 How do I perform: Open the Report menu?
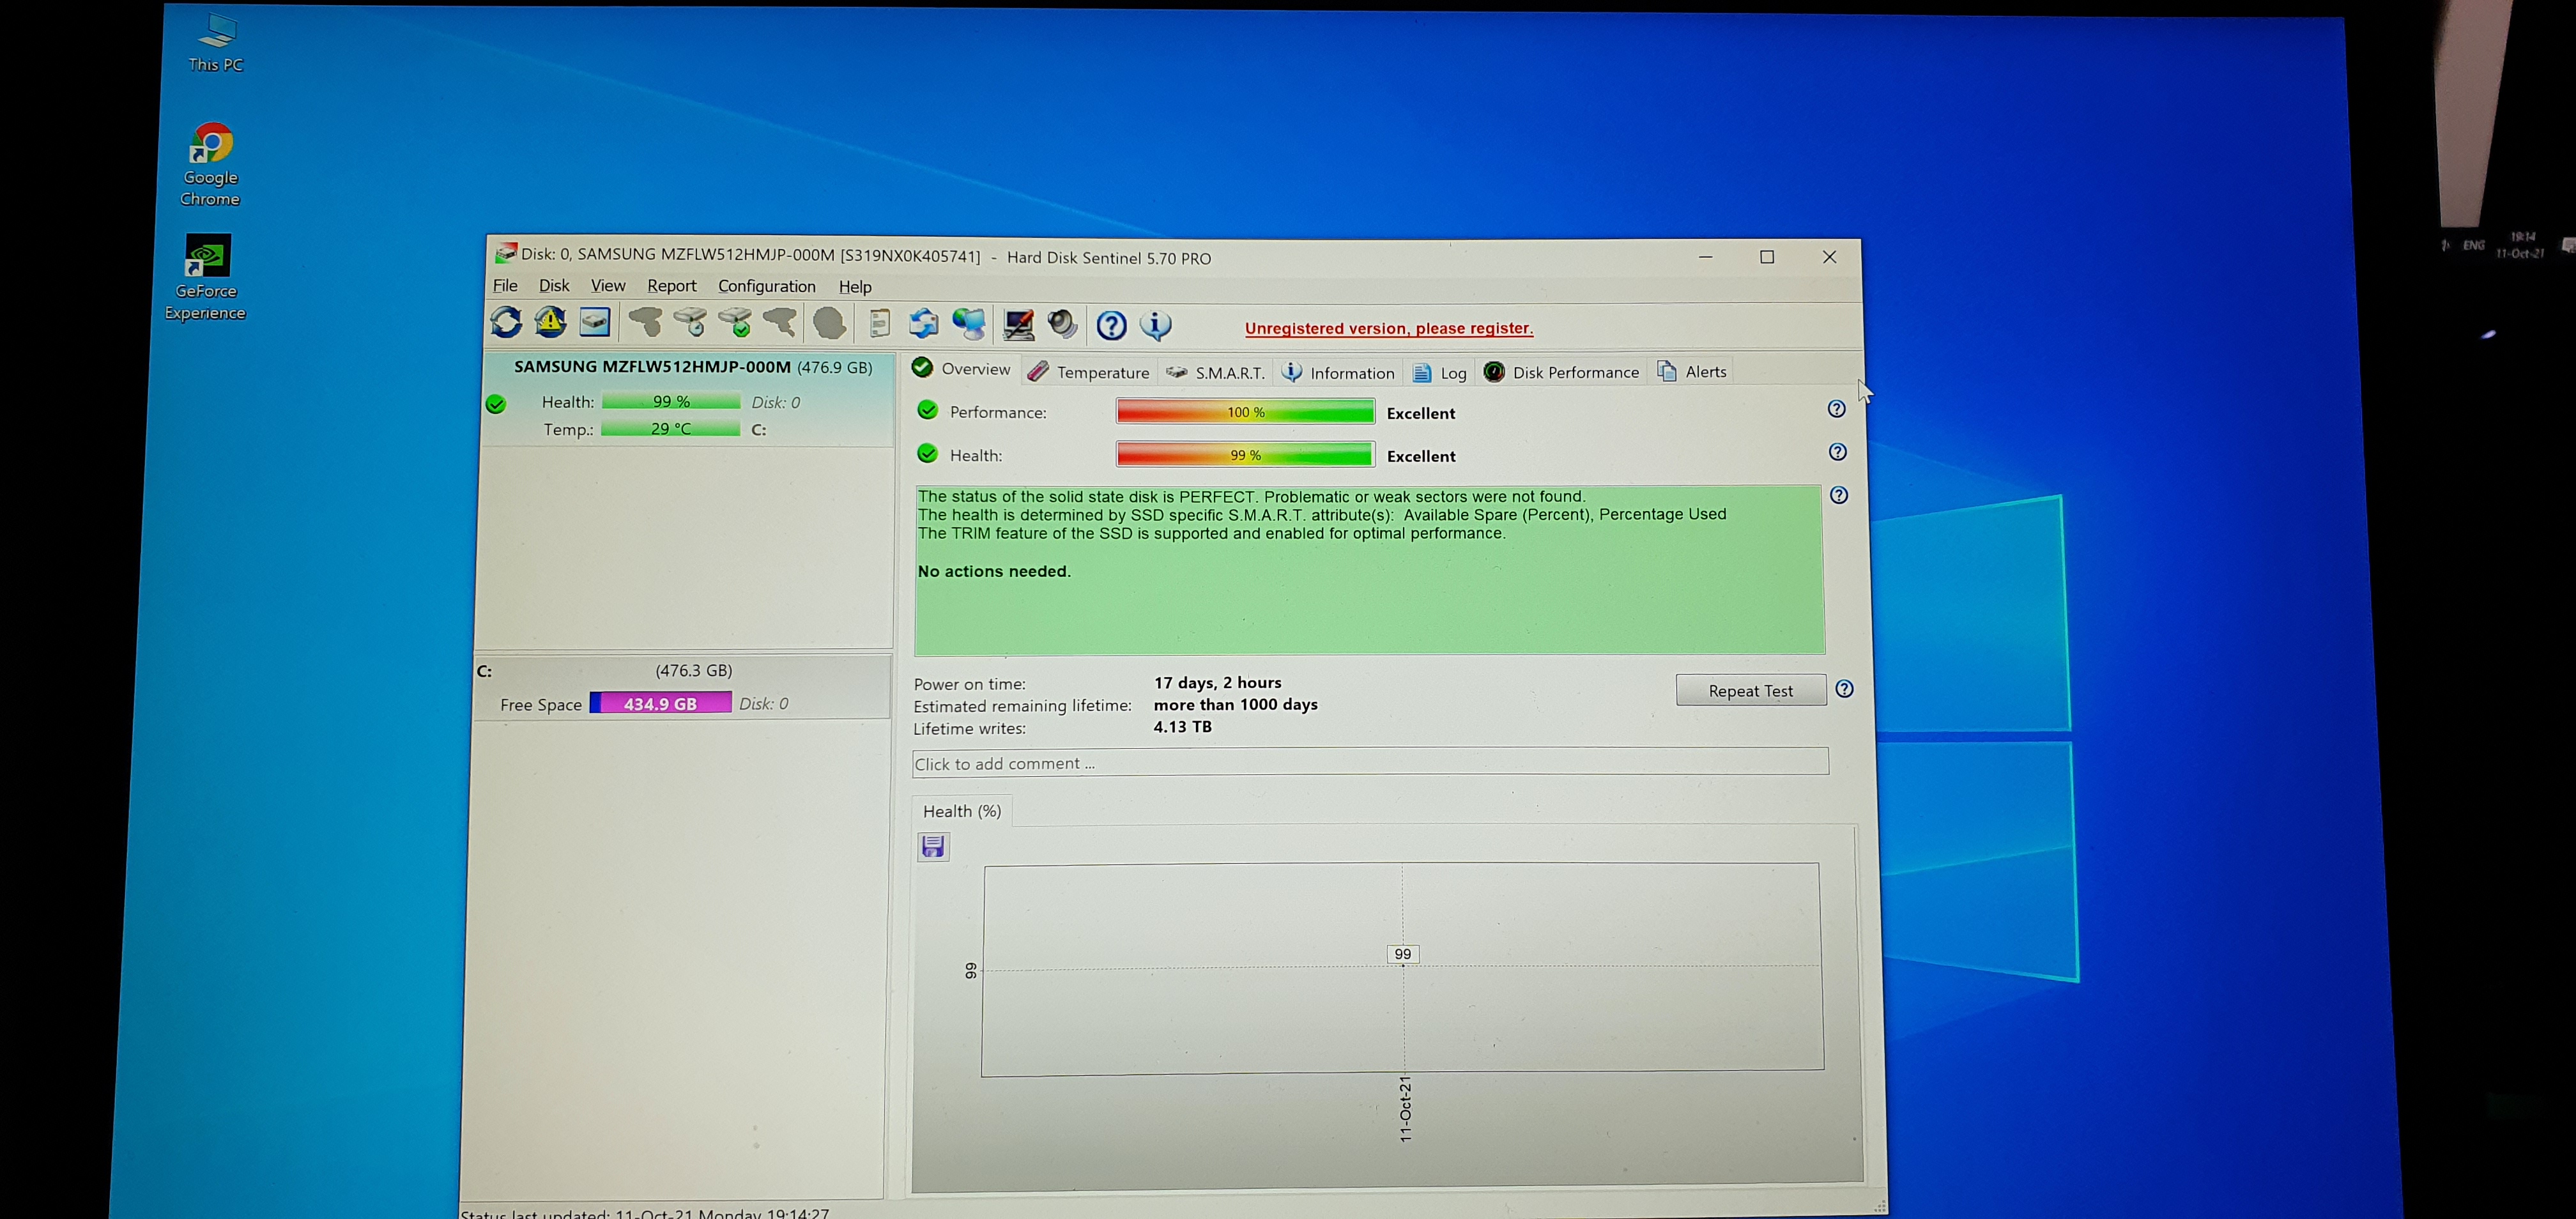[x=672, y=286]
